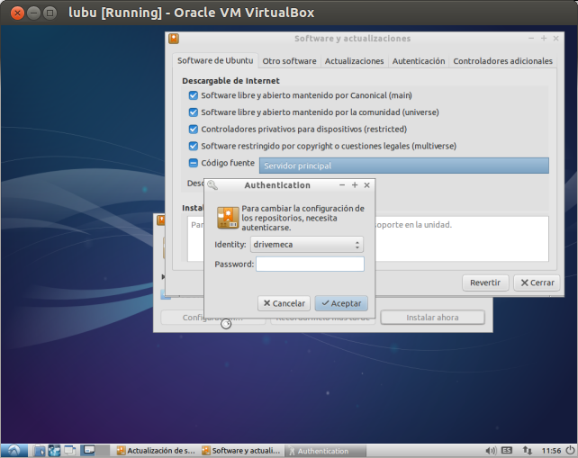Screen dimensions: 578x458
Task: Switch to the Otro software tab
Action: (x=289, y=61)
